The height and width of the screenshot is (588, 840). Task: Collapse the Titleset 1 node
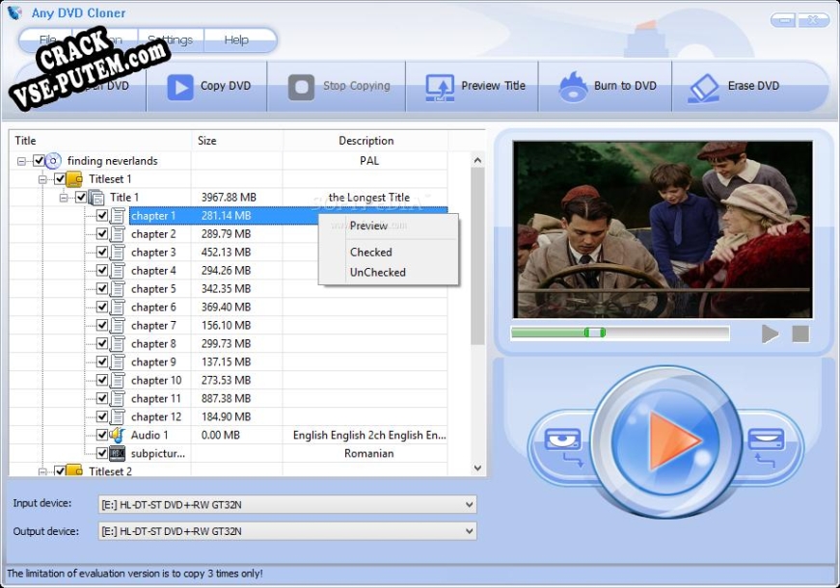click(x=42, y=179)
